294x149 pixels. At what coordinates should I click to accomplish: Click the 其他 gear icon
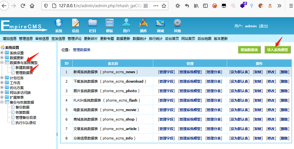(x=177, y=23)
